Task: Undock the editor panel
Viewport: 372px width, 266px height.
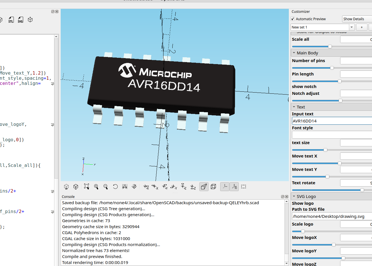Action: coord(53,12)
